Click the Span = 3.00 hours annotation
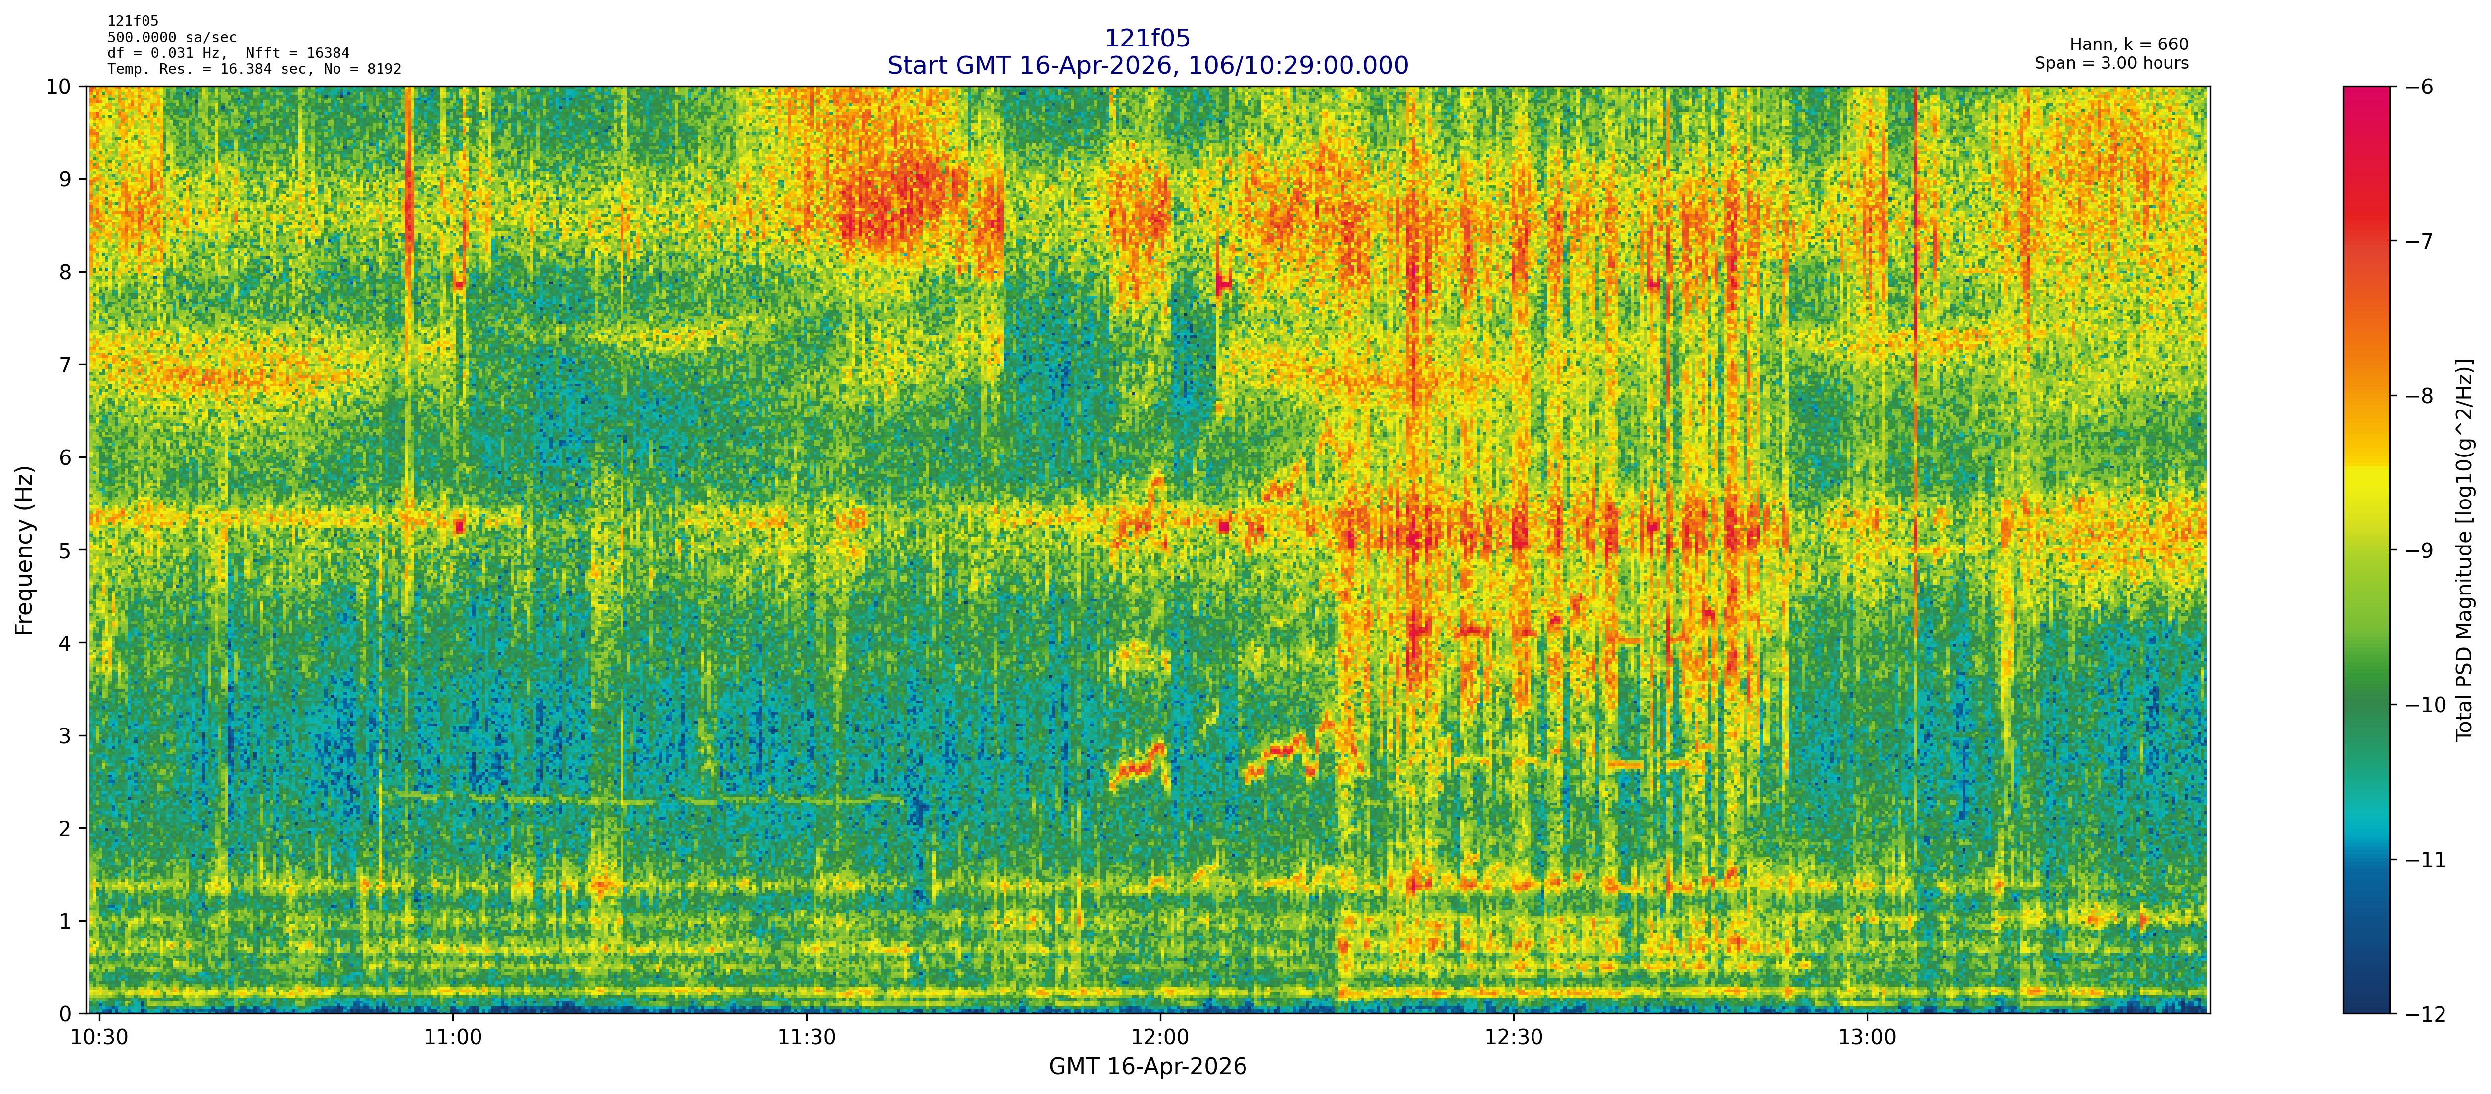2491x1094 pixels. pyautogui.click(x=2111, y=63)
